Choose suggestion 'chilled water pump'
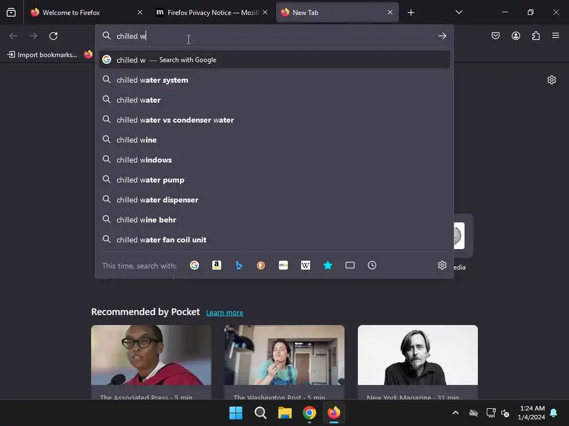The image size is (569, 426). (274, 180)
